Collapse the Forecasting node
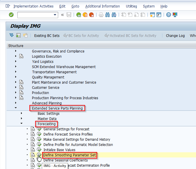196x169 pixels. pos(22,123)
